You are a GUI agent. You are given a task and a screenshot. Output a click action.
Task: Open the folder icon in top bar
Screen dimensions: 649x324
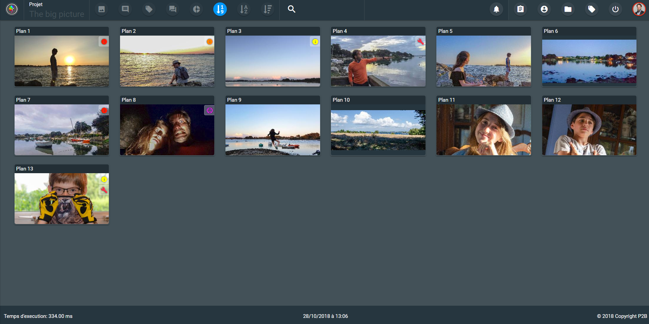point(568,9)
